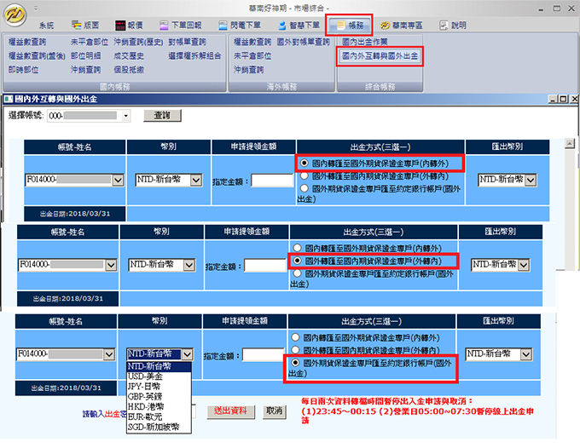Click the middle form 指定金額 input field

point(265,266)
